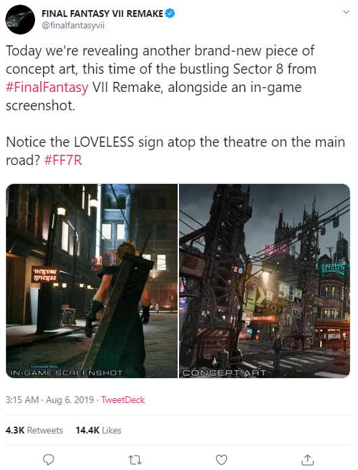Click the retweet arrows icon
358x470 pixels.
click(134, 460)
